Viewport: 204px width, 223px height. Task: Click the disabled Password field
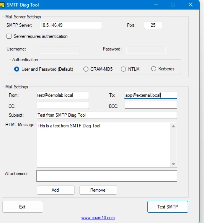[146, 50]
